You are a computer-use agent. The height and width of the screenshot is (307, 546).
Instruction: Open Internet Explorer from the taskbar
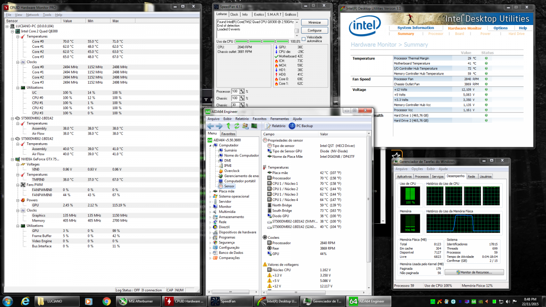(26, 301)
